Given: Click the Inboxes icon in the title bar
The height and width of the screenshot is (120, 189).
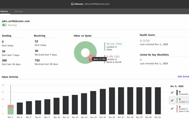Looking at the screenshot, I should tap(72, 4).
